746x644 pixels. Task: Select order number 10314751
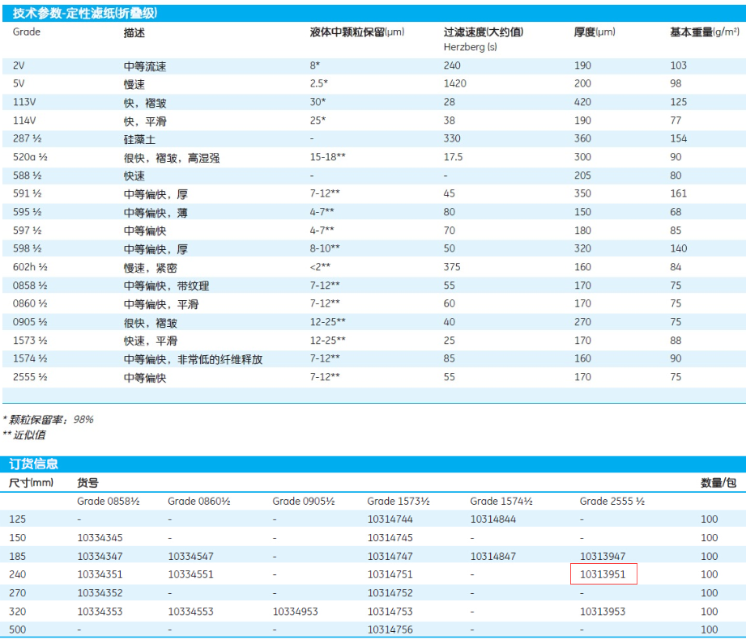coord(390,574)
